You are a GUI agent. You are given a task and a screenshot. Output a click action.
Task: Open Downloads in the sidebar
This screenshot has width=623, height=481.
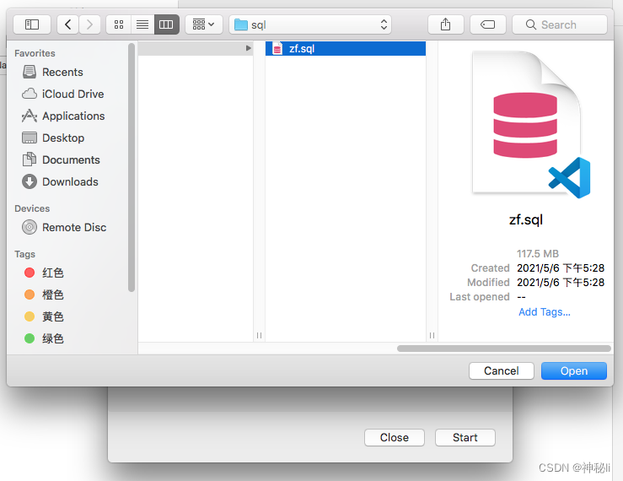[70, 181]
